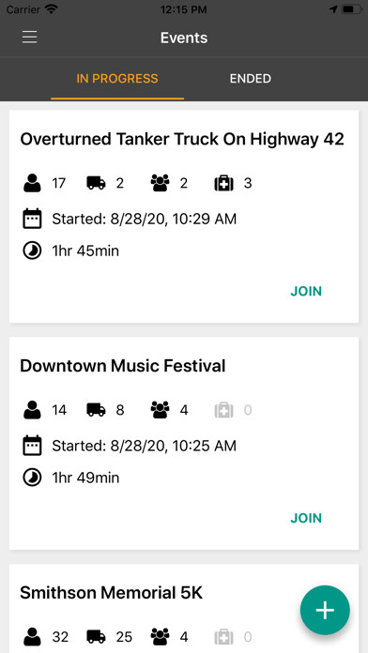Join the Overturned Tanker Truck event

pyautogui.click(x=306, y=291)
